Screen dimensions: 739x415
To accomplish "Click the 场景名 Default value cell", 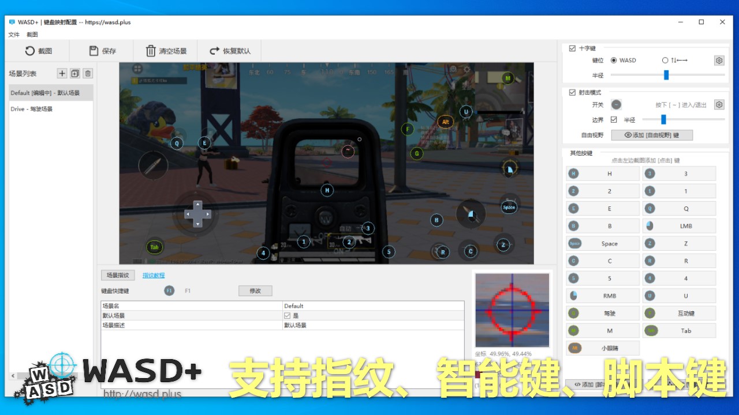I will (x=373, y=306).
